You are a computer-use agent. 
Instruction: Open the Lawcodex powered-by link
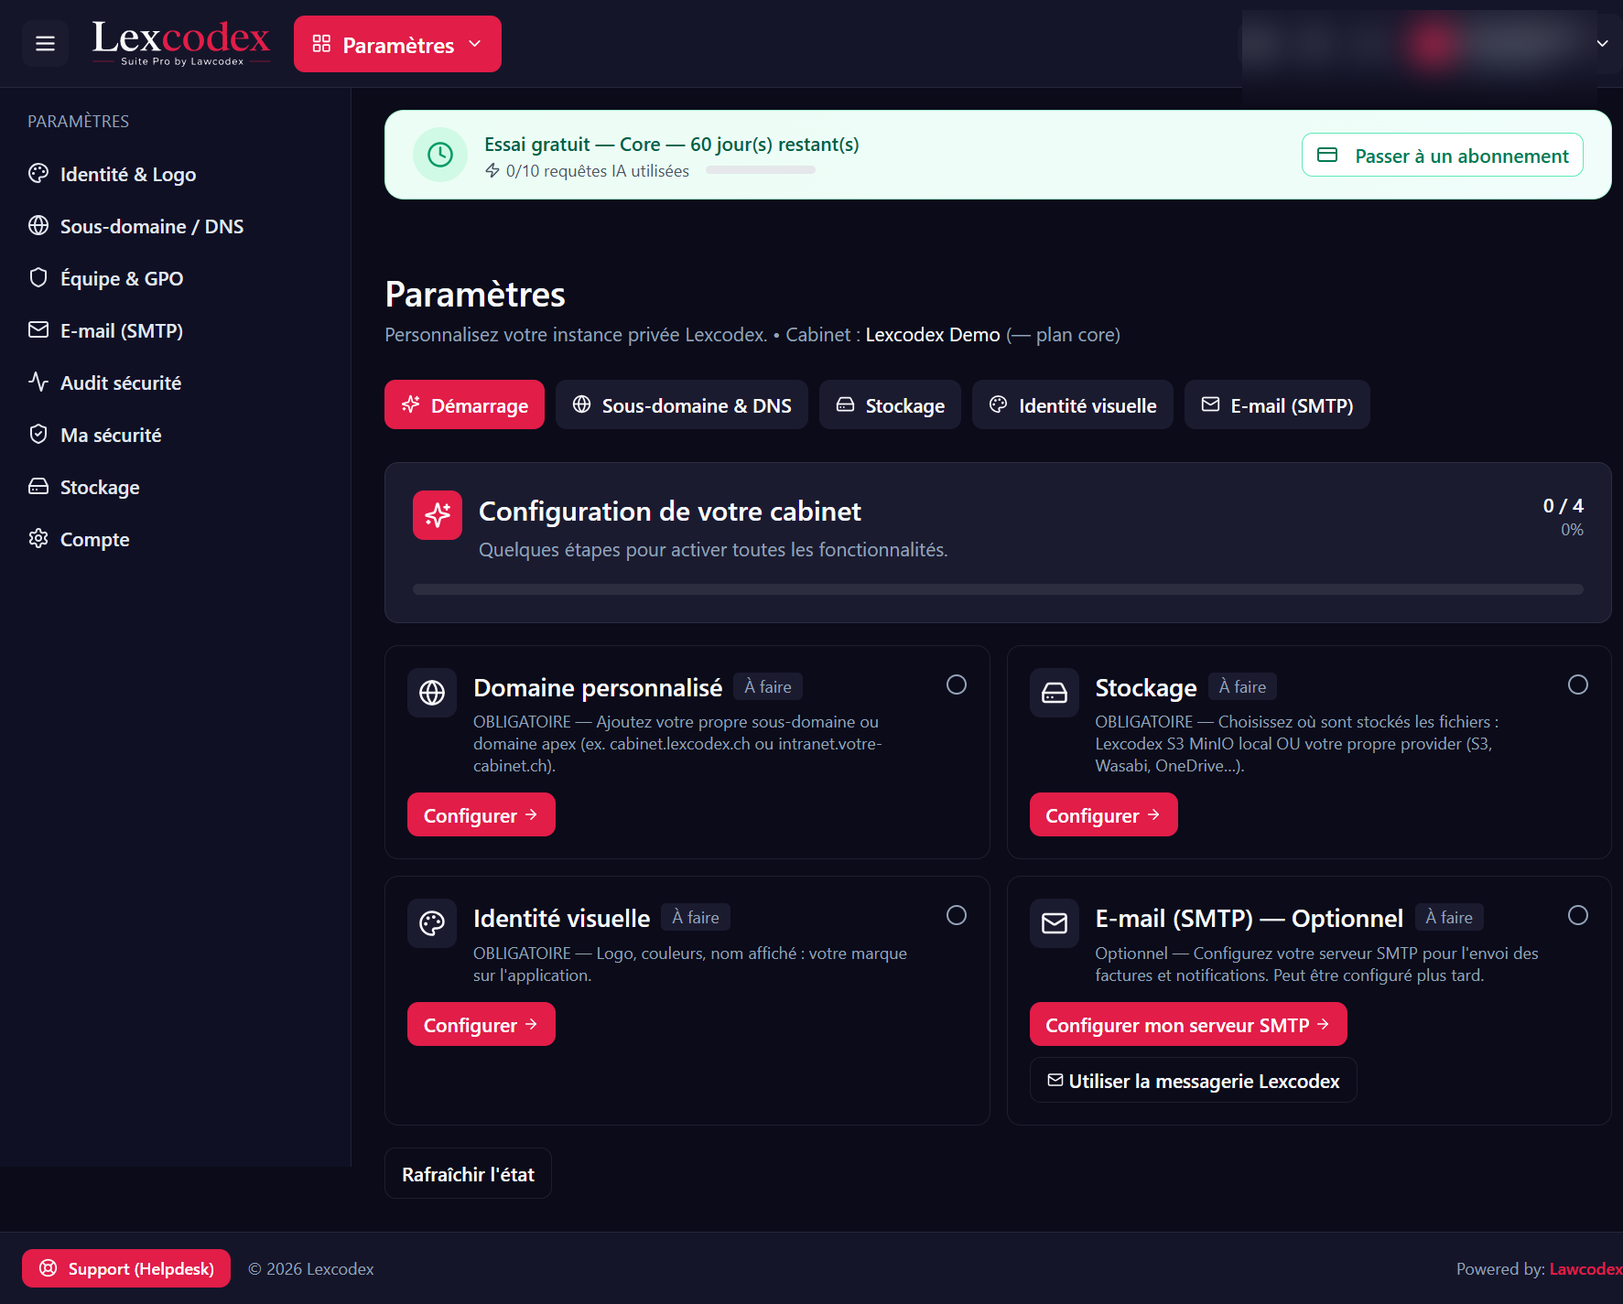click(x=1585, y=1268)
